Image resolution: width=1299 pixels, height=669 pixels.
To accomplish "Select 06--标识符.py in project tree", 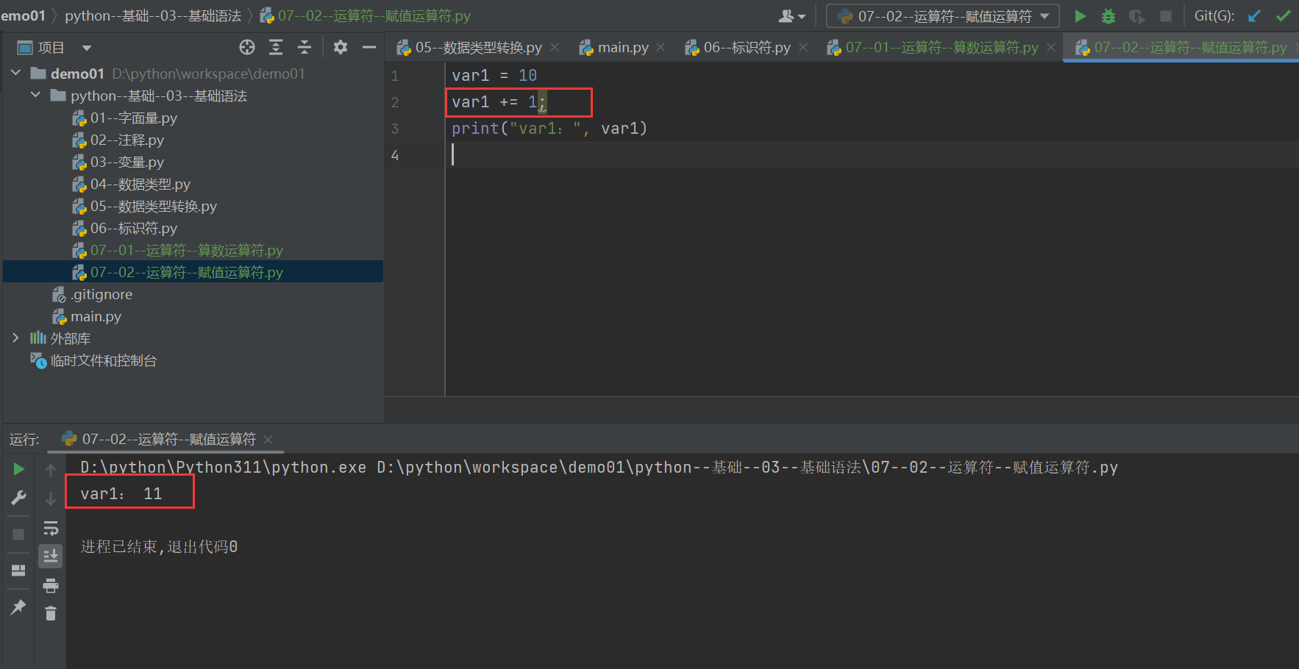I will (x=124, y=228).
